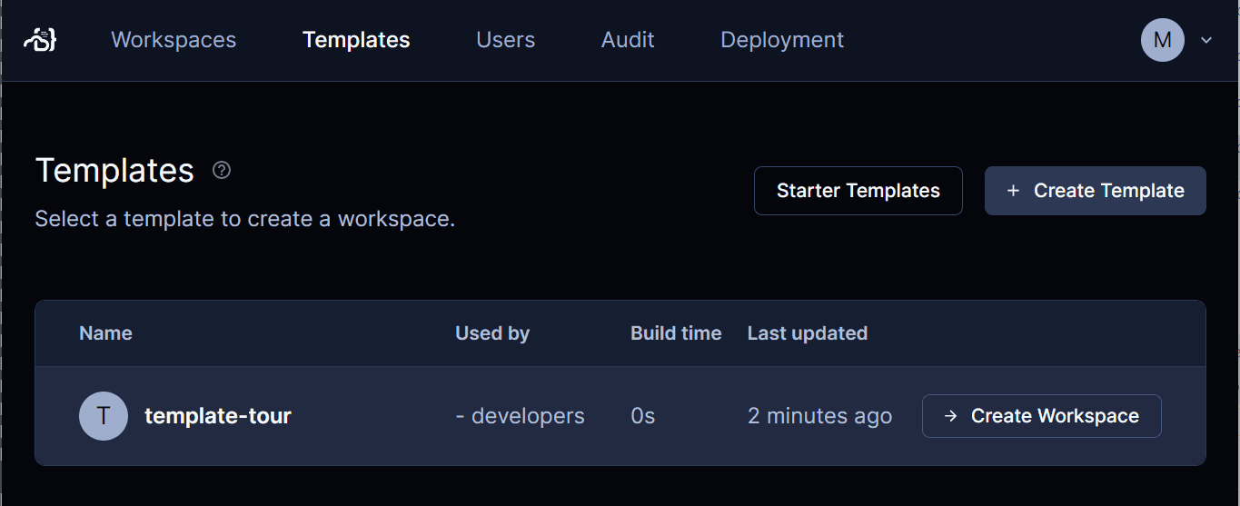Image resolution: width=1240 pixels, height=506 pixels.
Task: Click the Coder logo icon
Action: tap(40, 40)
